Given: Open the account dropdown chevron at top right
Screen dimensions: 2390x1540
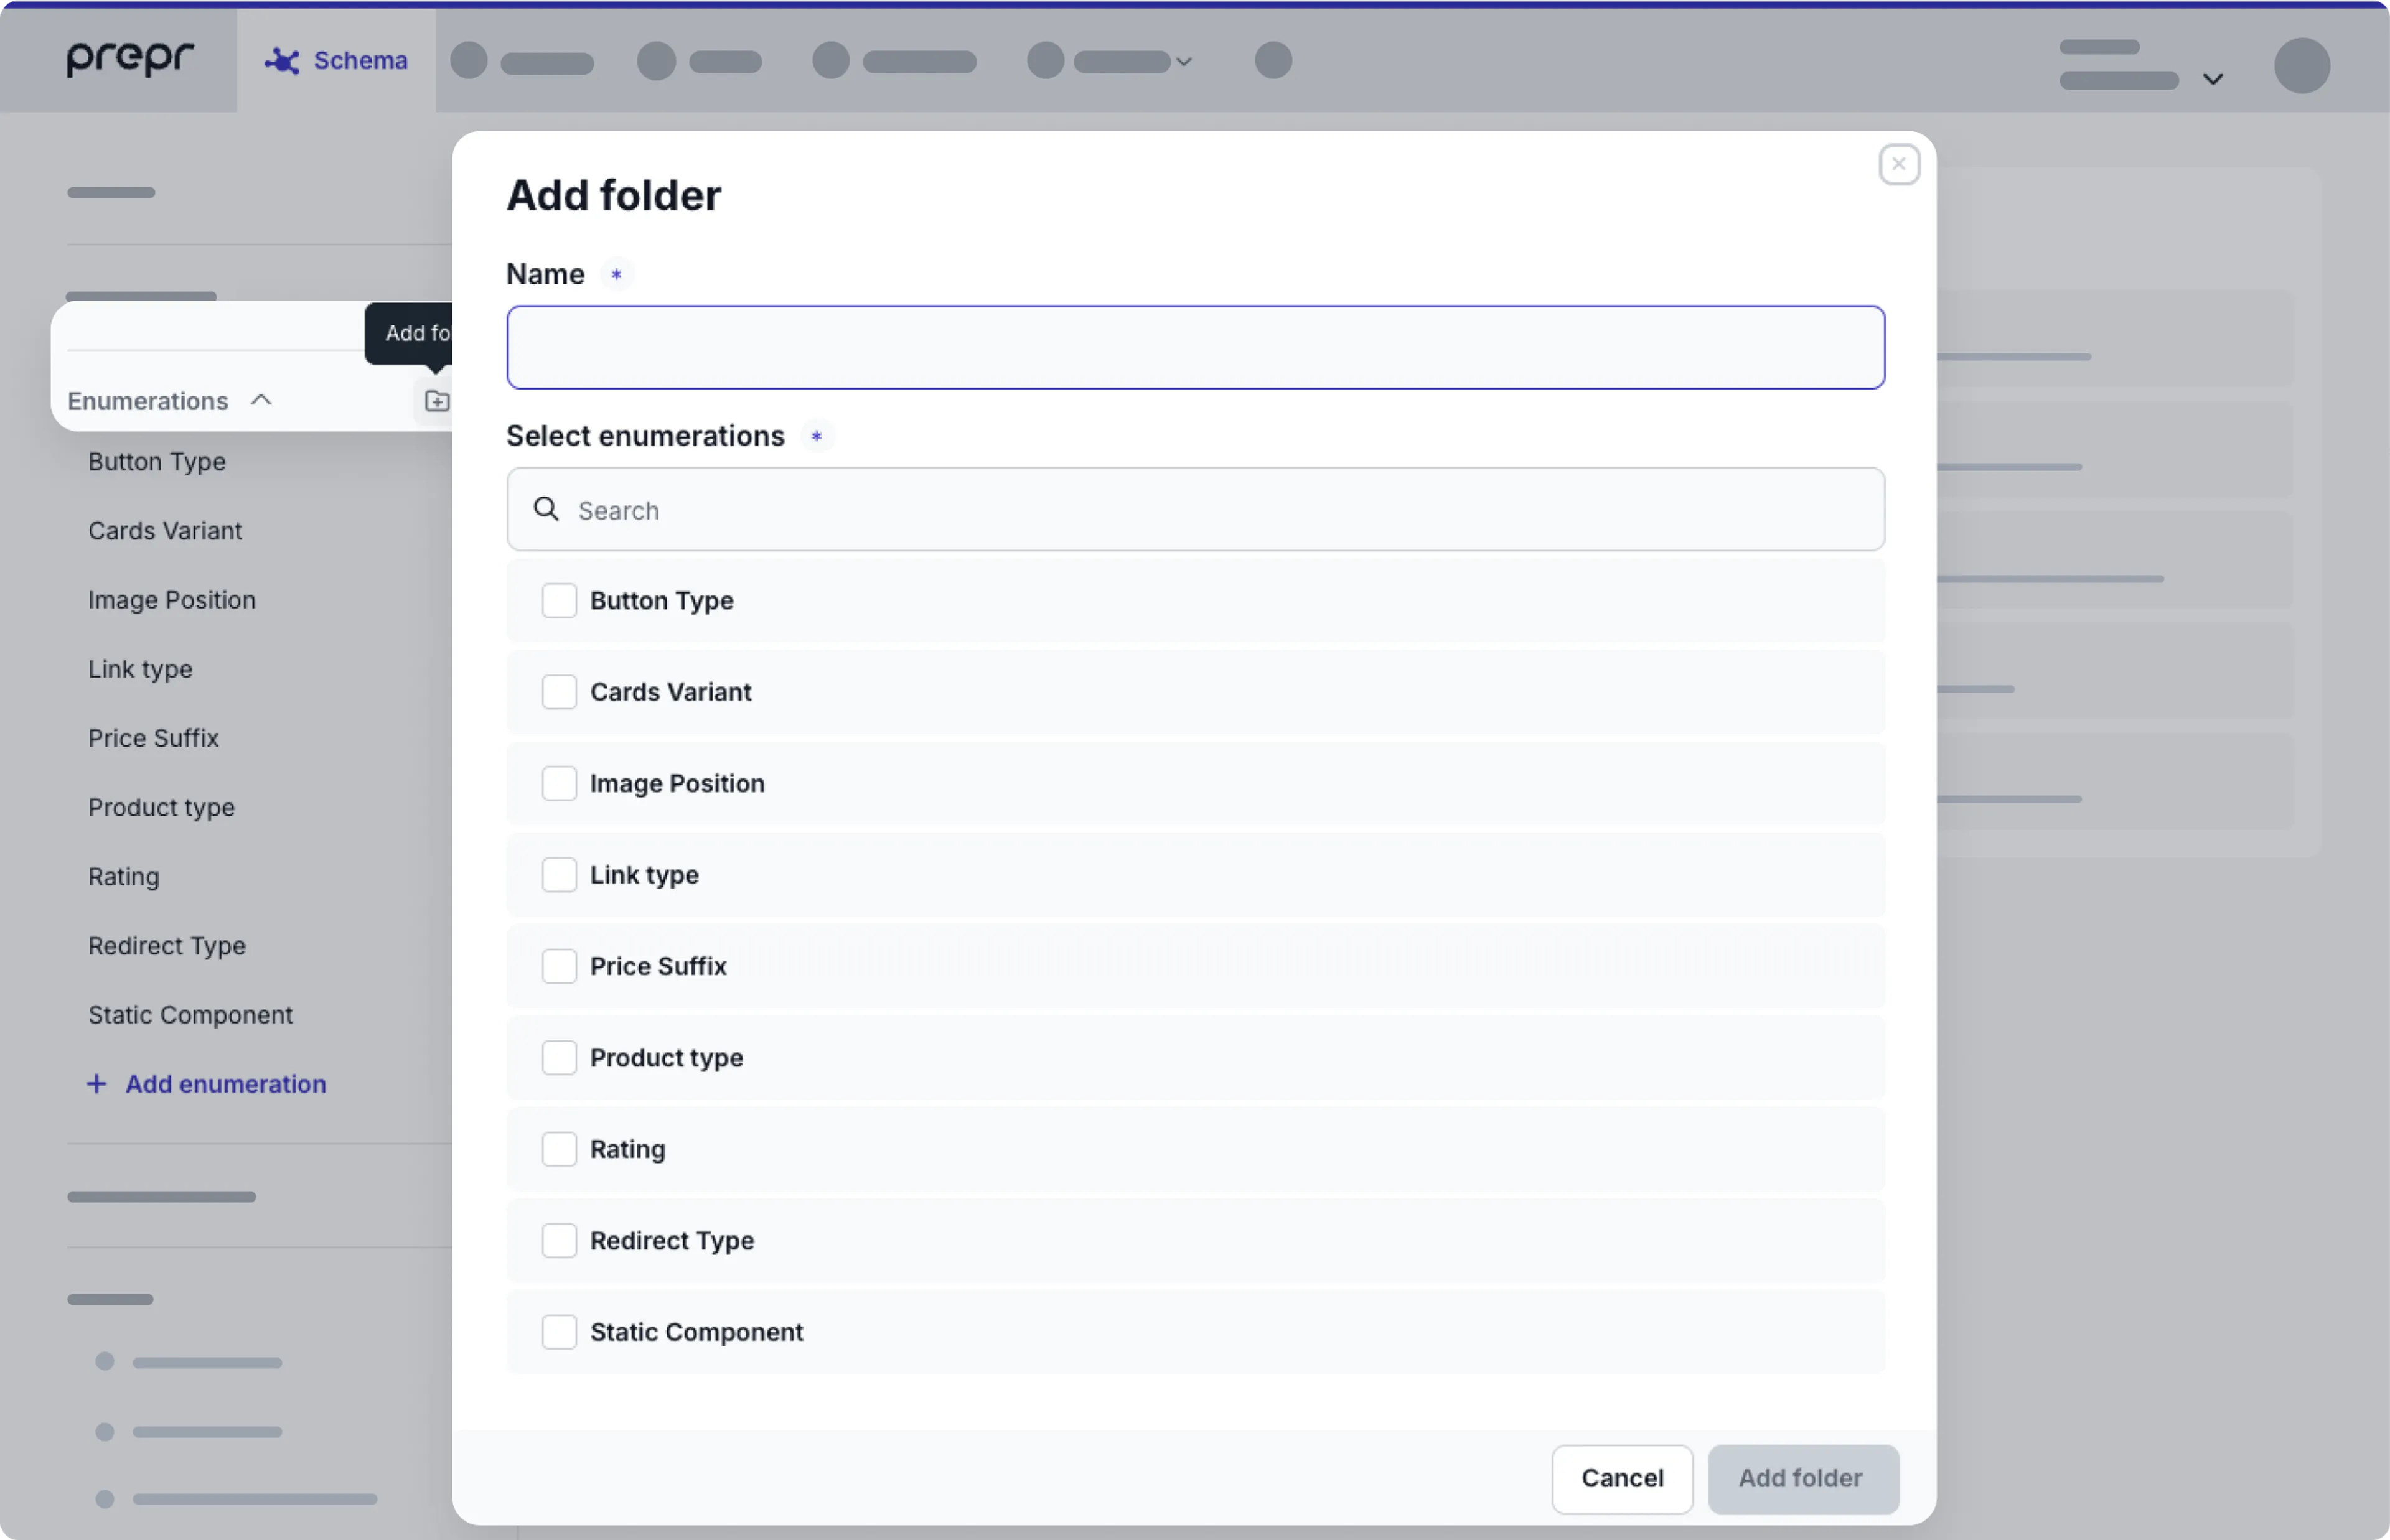Looking at the screenshot, I should (2212, 79).
